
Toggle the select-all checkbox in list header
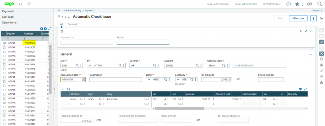(x=3, y=34)
